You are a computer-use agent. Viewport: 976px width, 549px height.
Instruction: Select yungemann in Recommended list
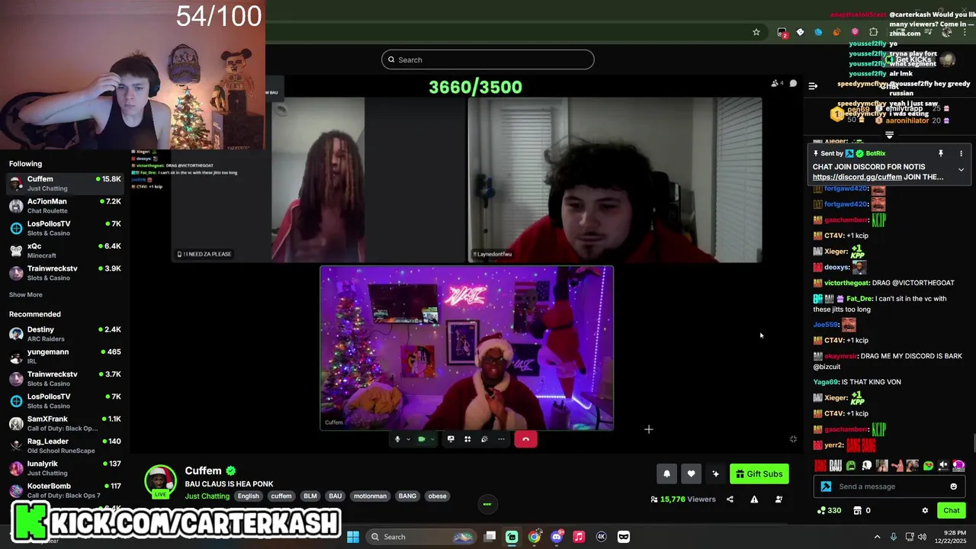pos(65,356)
